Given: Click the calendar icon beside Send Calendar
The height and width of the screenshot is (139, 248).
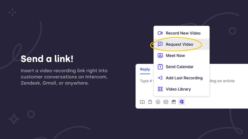Looking at the screenshot, I should 160,67.
